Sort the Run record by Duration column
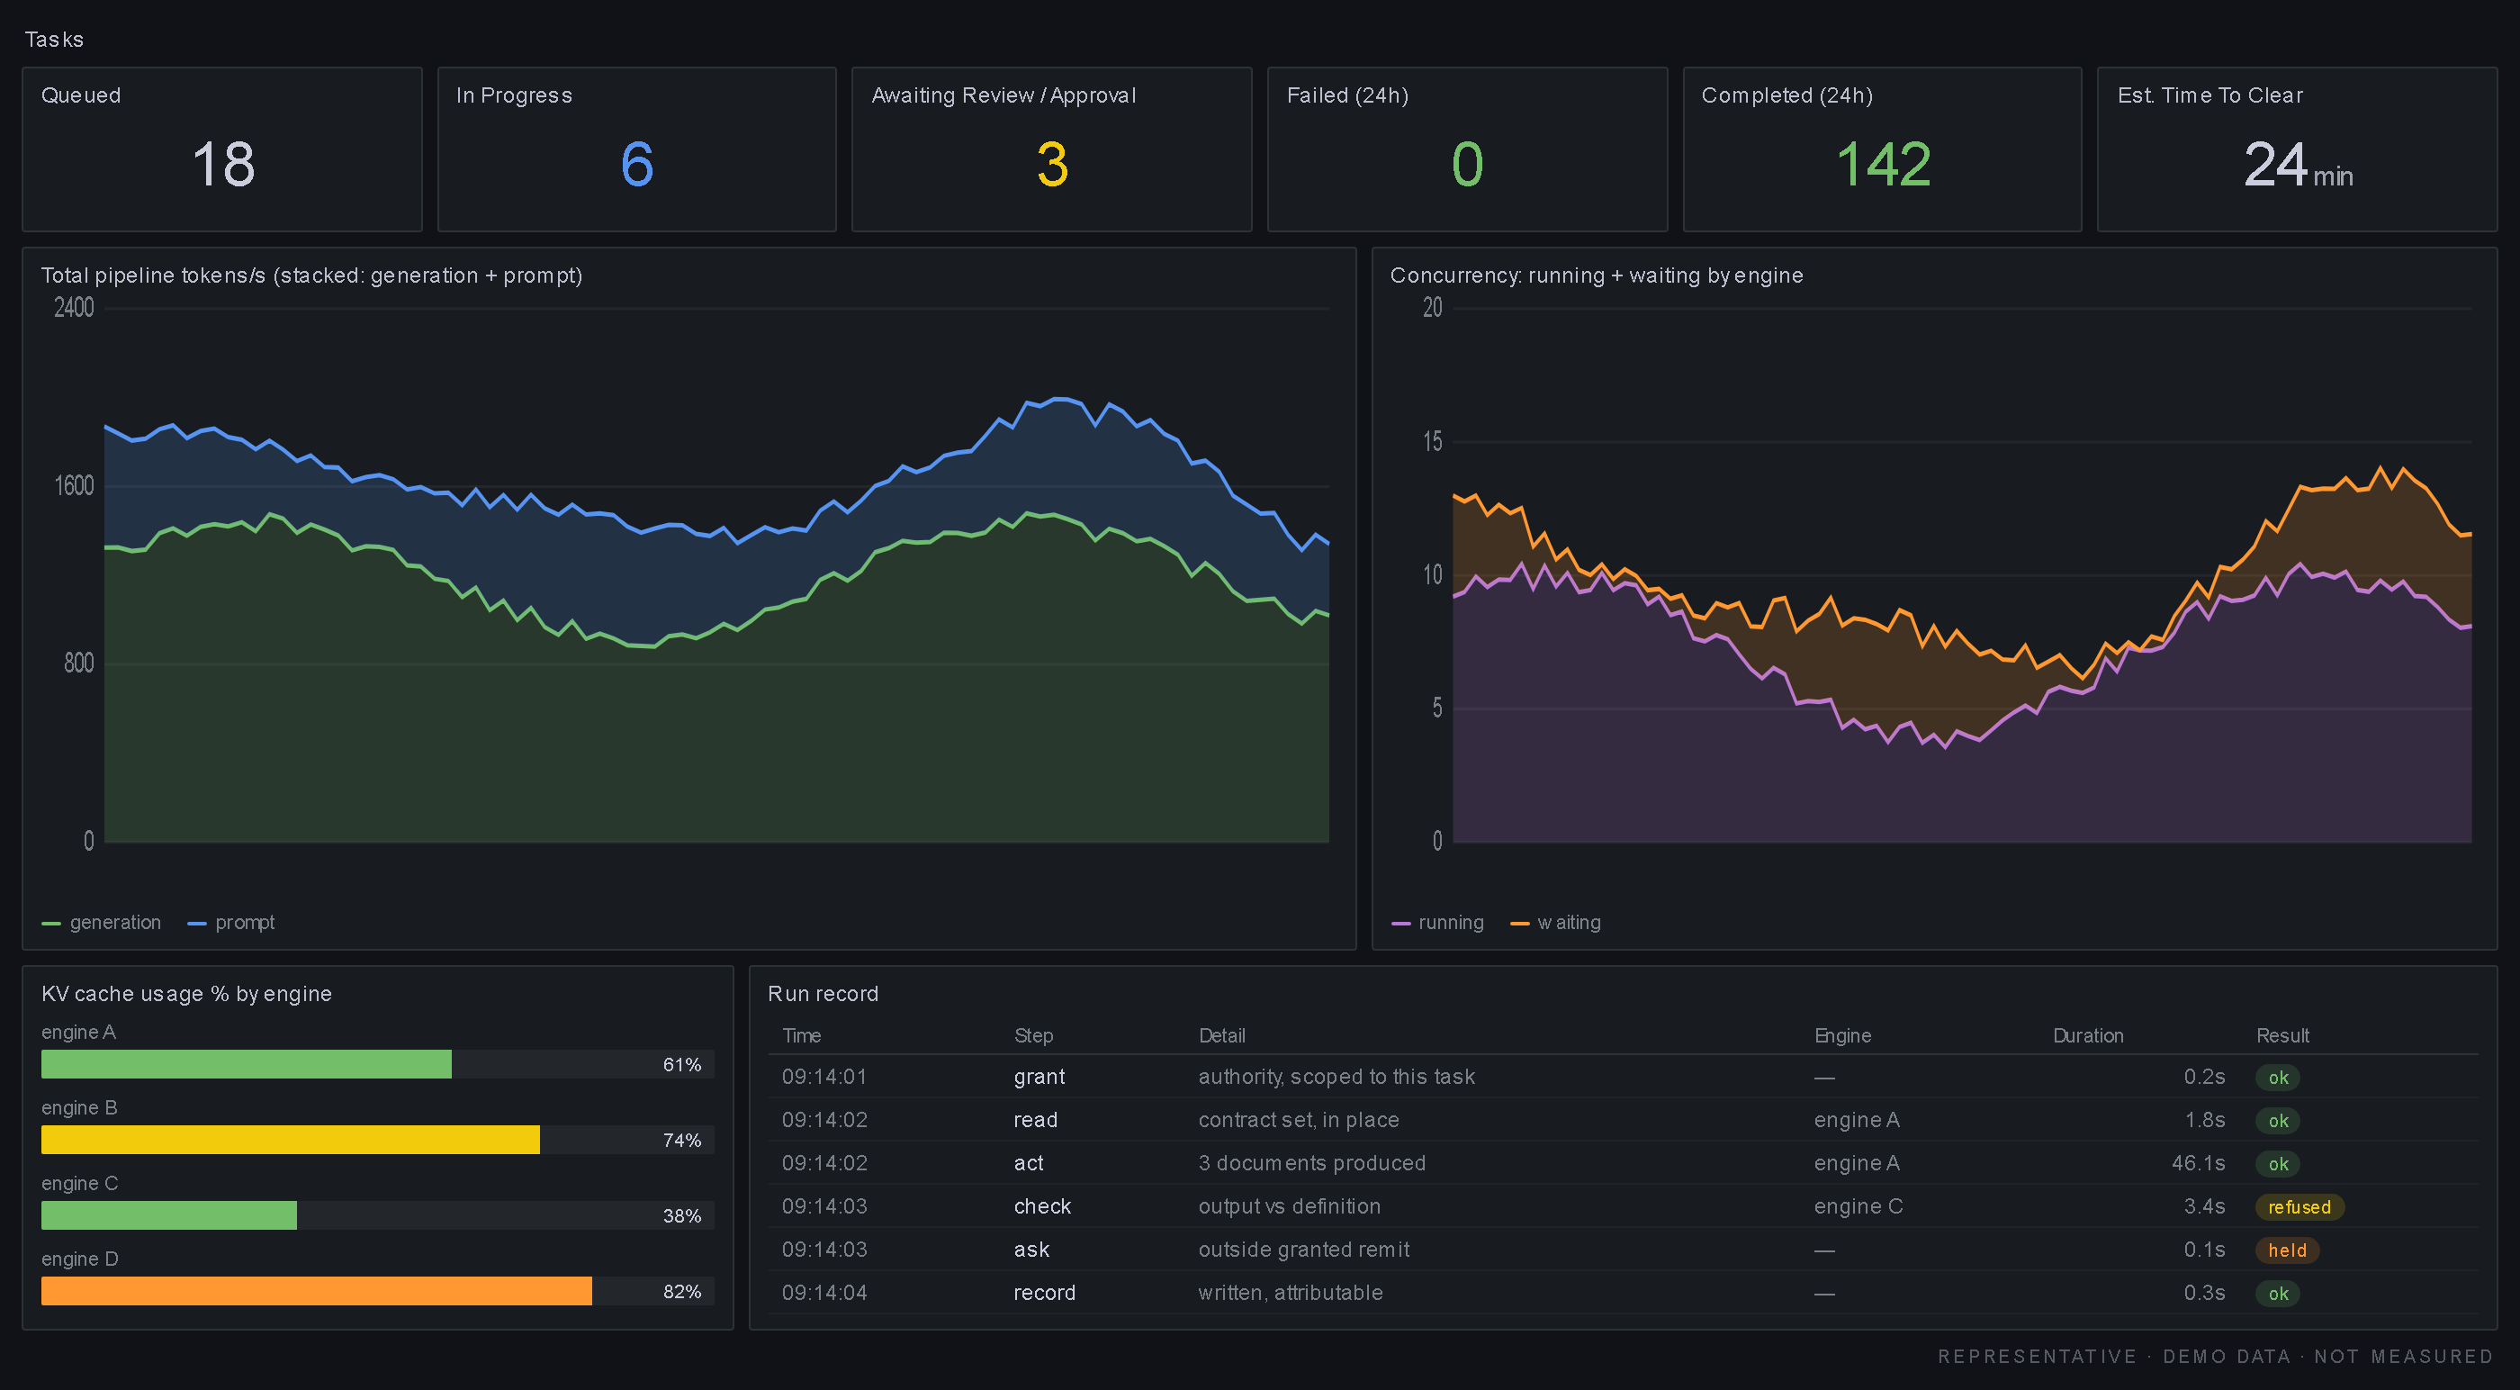2520x1390 pixels. coord(2088,1035)
